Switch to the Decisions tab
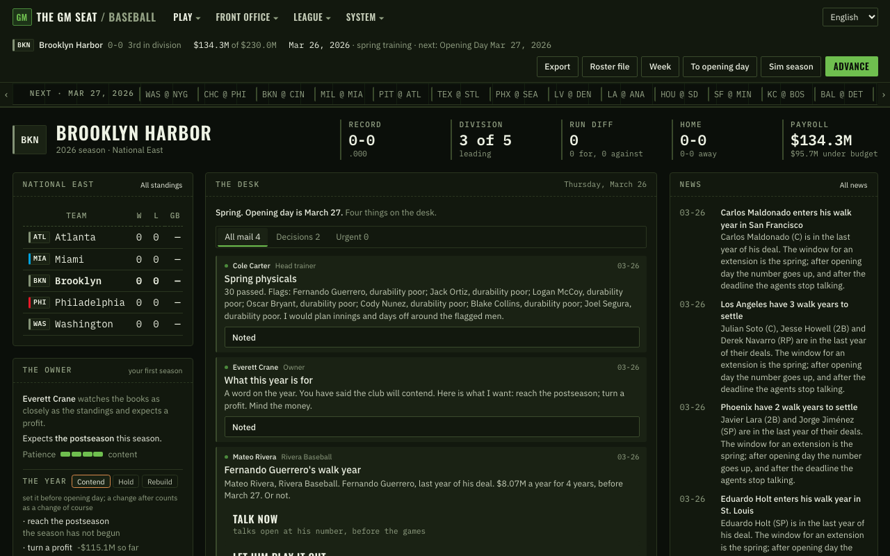Image resolution: width=890 pixels, height=556 pixels. pos(298,237)
